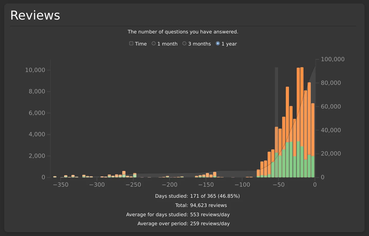Viewport: 369px width, 236px height.
Task: Click the Days studied statistic line
Action: (197, 196)
